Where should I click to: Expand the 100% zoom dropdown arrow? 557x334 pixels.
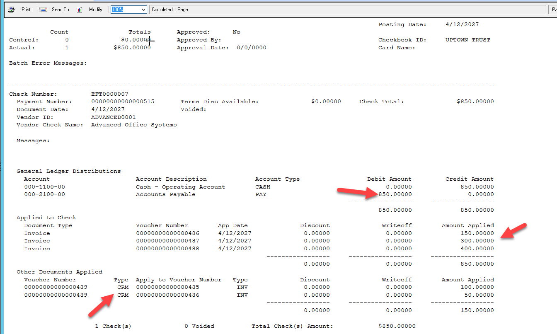[143, 10]
